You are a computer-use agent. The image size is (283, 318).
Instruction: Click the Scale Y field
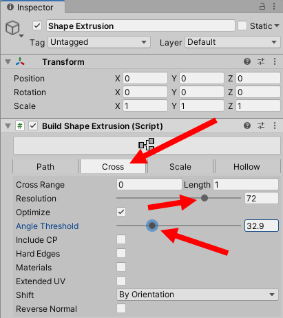coord(202,106)
